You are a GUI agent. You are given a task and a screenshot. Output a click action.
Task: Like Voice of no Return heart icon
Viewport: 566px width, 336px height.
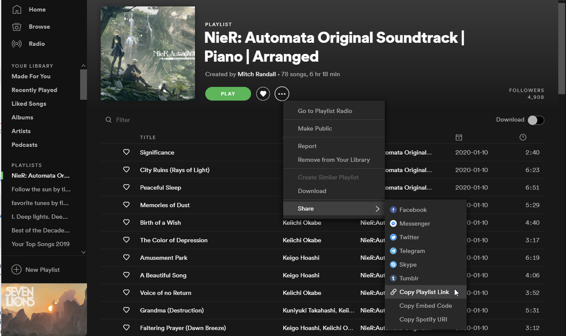coord(126,293)
